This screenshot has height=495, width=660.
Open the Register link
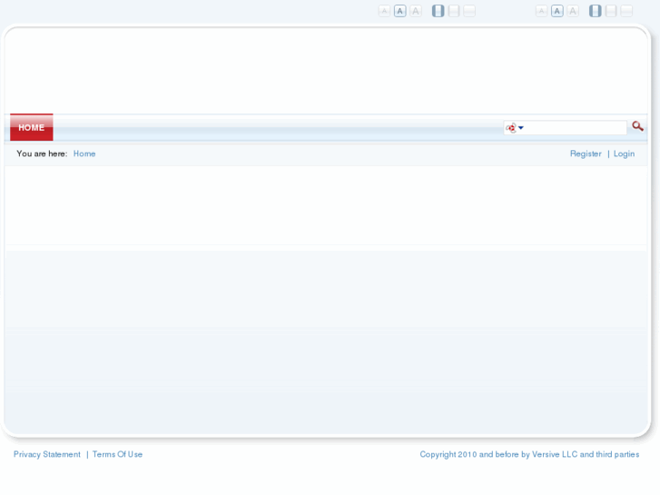[x=586, y=153]
